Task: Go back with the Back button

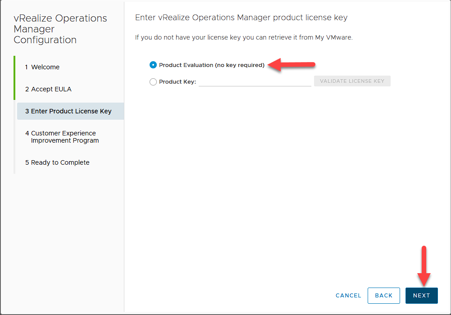Action: 383,296
